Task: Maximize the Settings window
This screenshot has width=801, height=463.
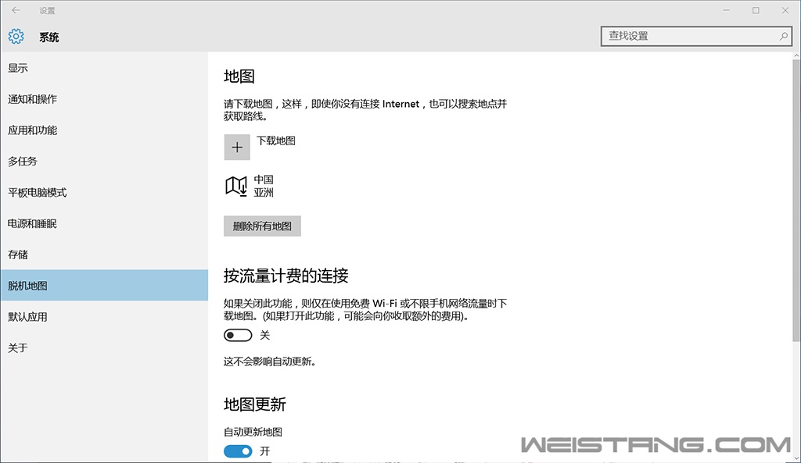Action: [756, 11]
